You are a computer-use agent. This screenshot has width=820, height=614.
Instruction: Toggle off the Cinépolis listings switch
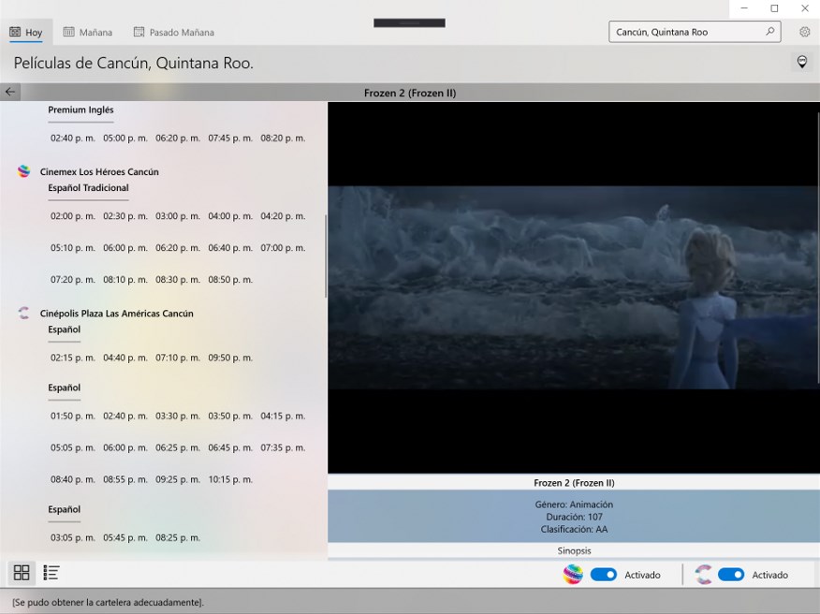[731, 575]
